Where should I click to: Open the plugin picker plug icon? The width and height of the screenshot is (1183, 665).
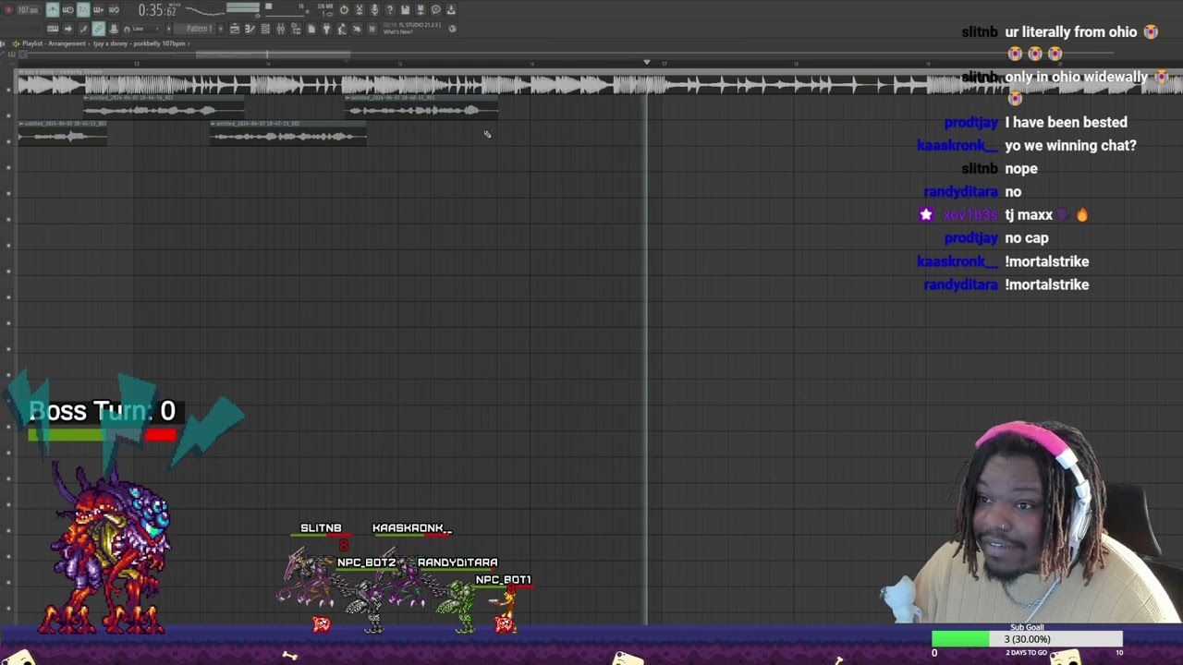[326, 29]
